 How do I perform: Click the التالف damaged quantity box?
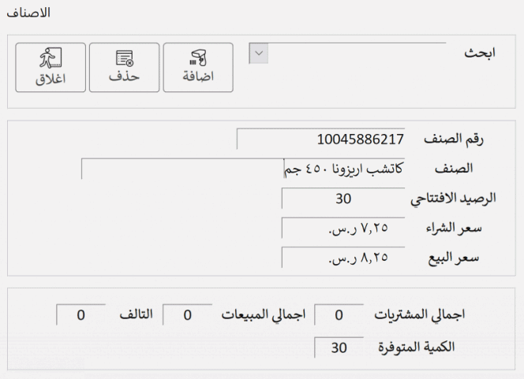point(80,315)
